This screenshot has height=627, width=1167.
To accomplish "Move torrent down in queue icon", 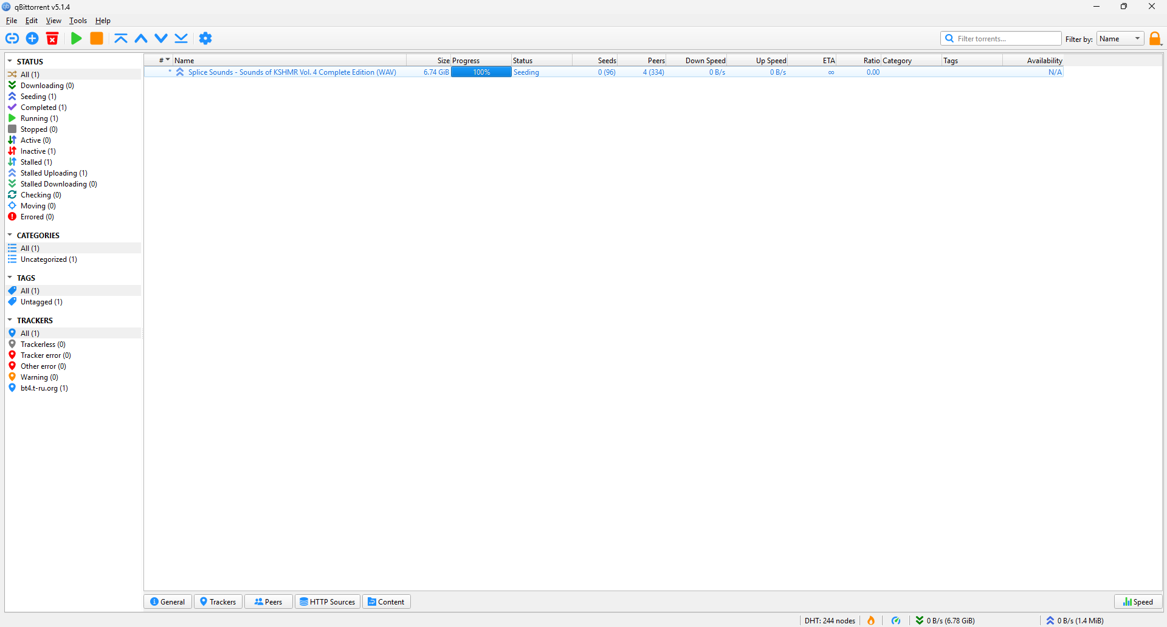I will 161,38.
